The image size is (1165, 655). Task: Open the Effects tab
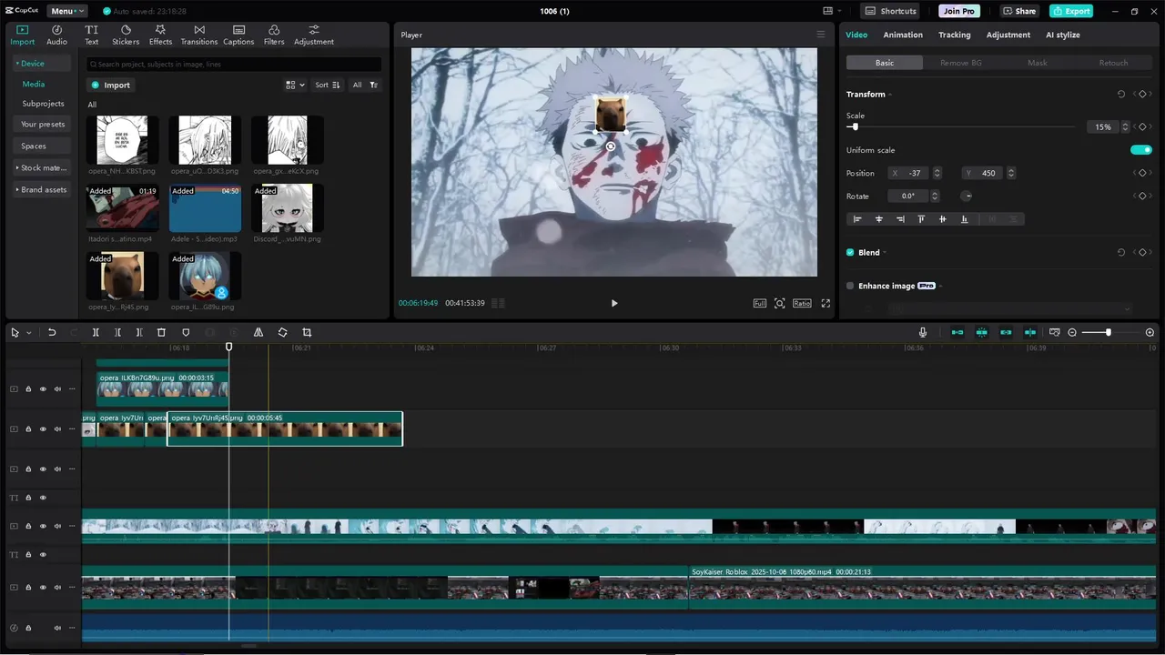160,35
